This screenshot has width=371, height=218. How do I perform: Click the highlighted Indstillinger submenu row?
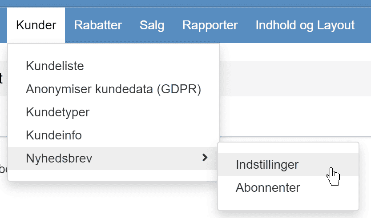click(288, 165)
